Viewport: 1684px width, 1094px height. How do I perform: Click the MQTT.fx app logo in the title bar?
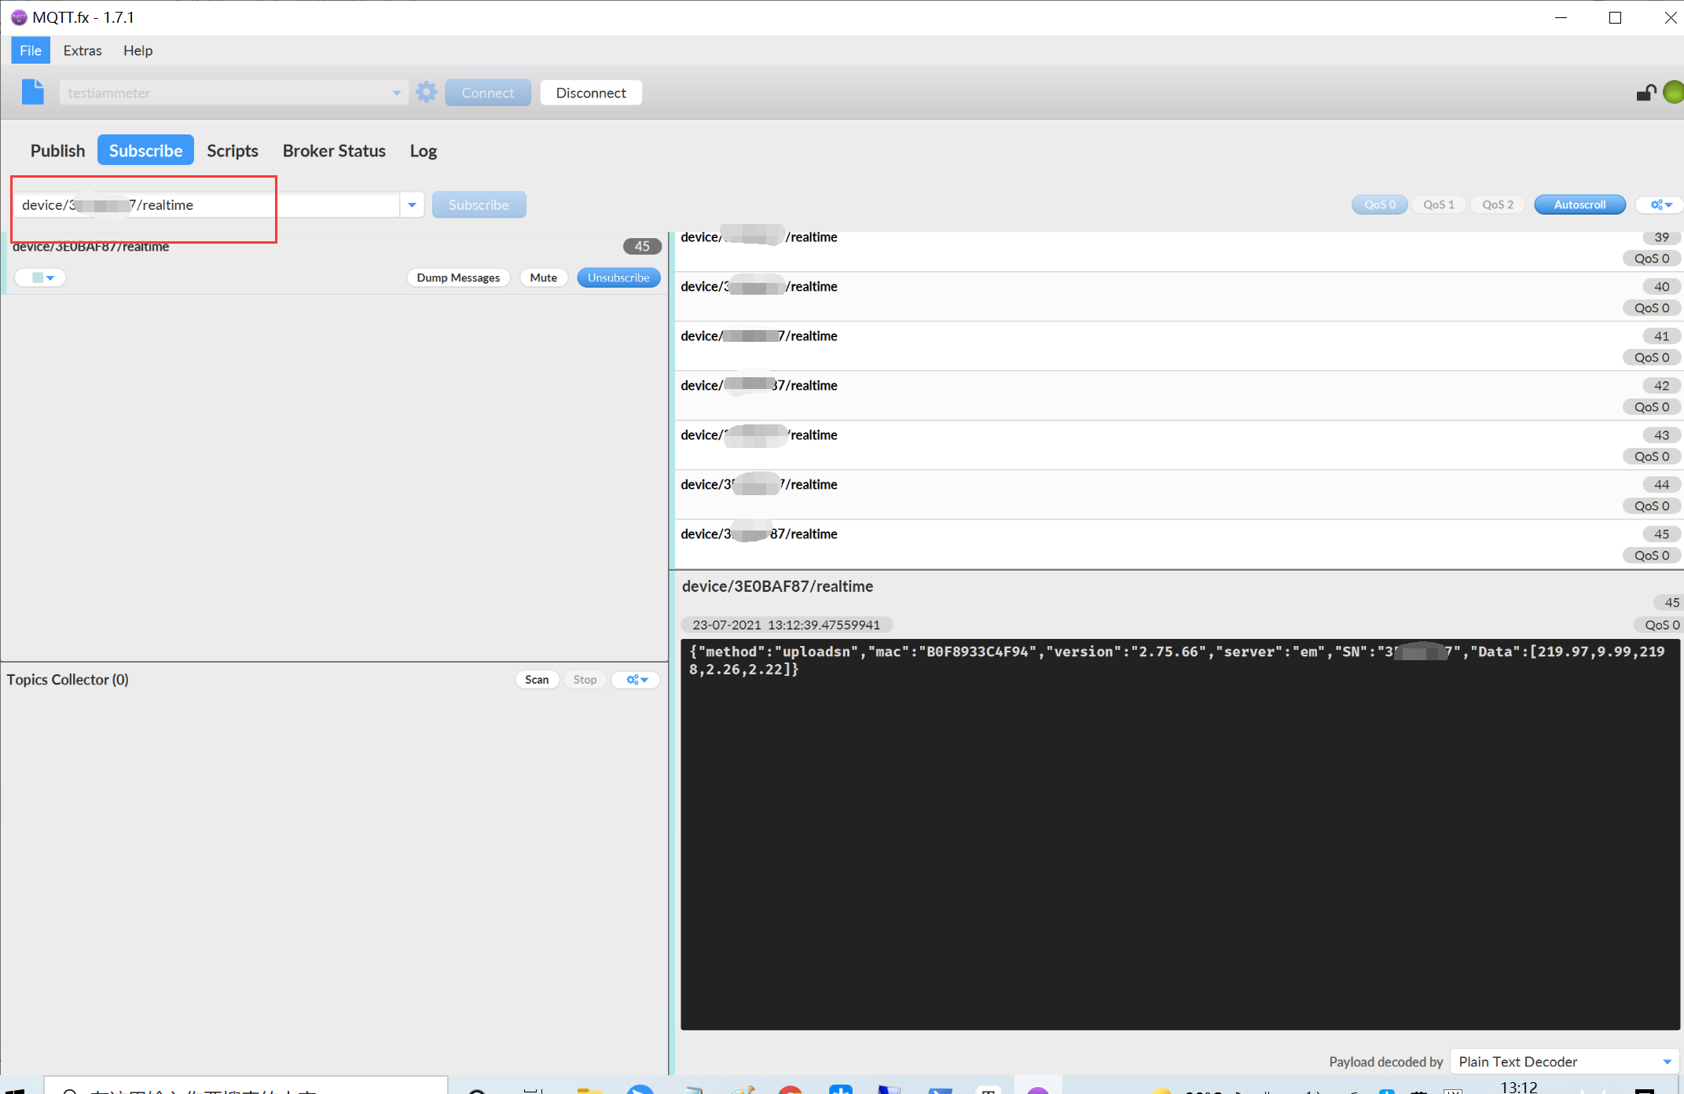click(x=18, y=17)
